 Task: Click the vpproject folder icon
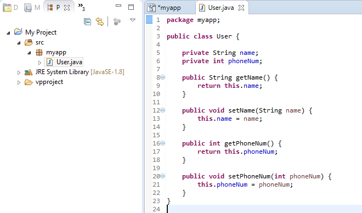pos(29,82)
